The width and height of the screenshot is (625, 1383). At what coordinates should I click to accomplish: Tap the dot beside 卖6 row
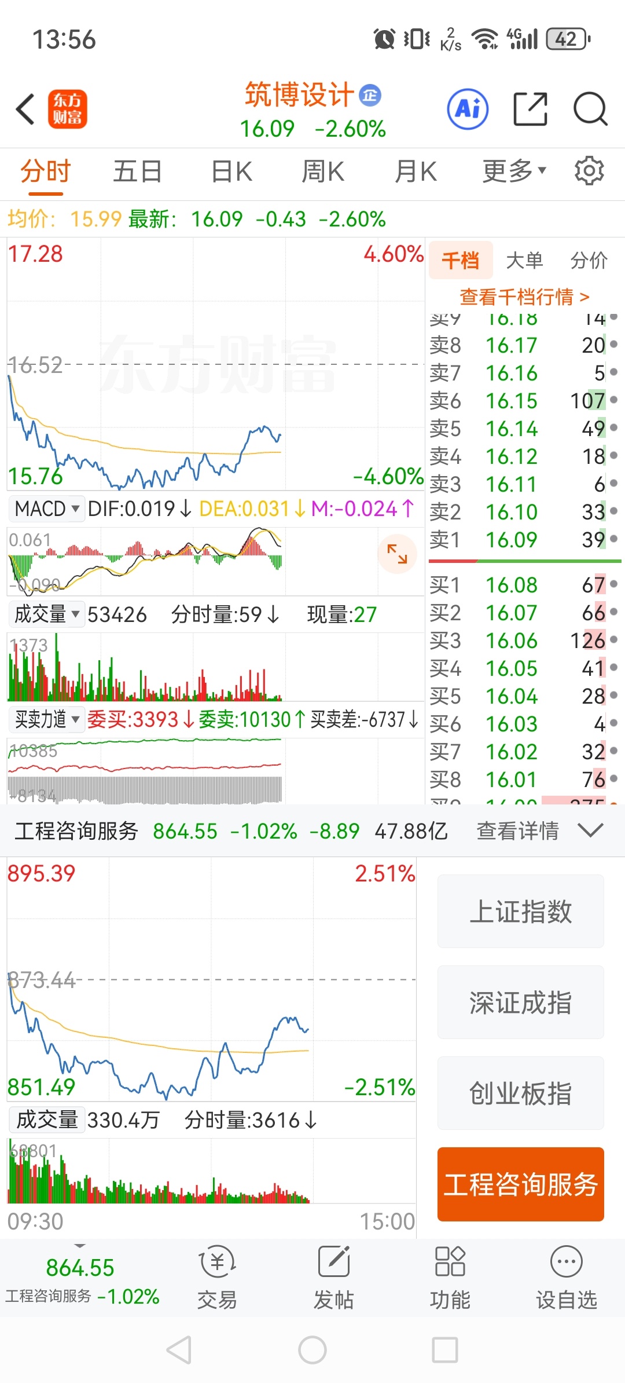click(x=613, y=400)
